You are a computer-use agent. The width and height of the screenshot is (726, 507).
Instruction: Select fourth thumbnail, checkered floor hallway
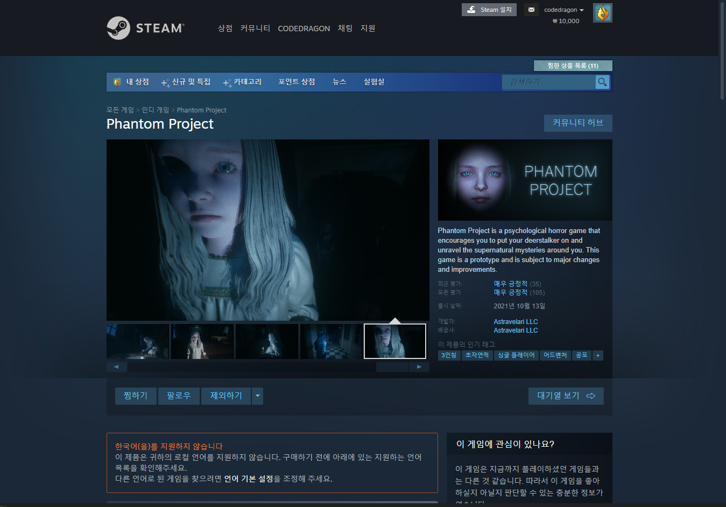point(332,341)
